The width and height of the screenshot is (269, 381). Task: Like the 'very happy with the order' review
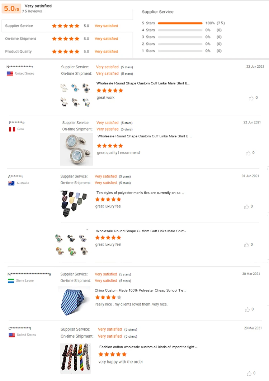(249, 373)
